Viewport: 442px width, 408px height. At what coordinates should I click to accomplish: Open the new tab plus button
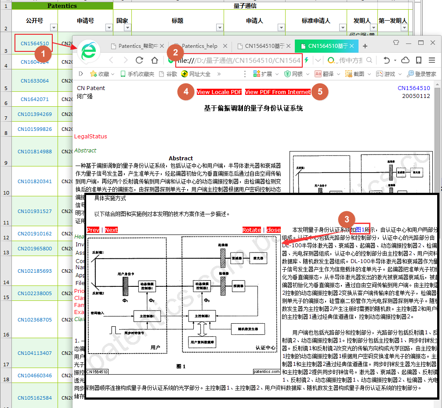pyautogui.click(x=365, y=46)
